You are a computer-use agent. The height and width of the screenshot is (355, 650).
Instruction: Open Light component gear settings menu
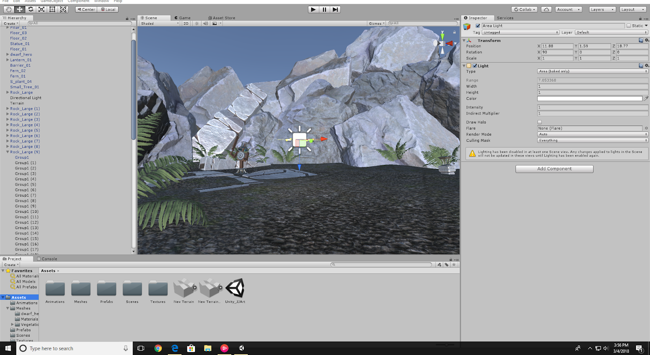[x=647, y=65]
